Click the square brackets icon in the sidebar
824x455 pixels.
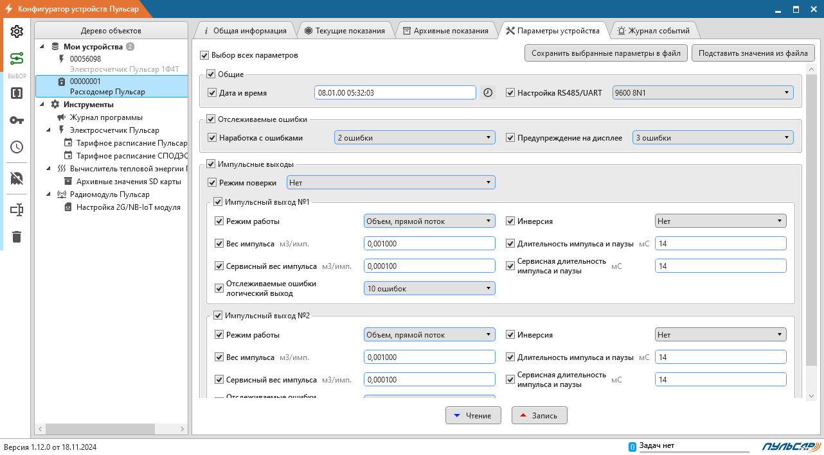17,93
